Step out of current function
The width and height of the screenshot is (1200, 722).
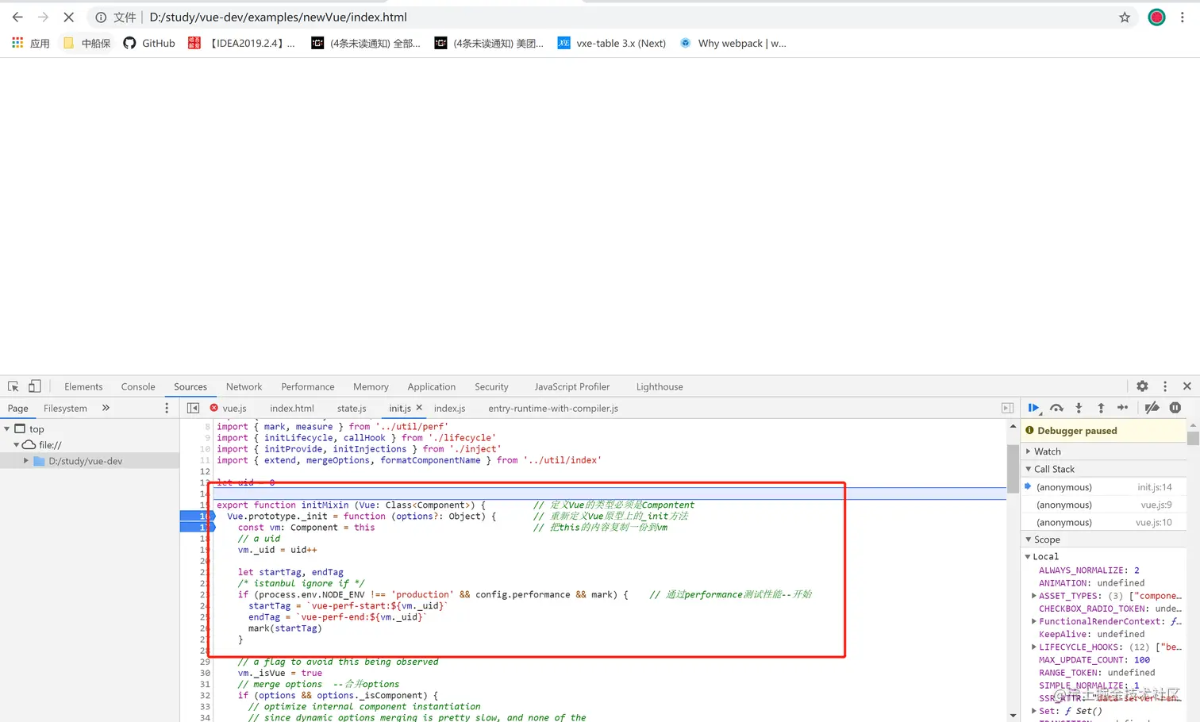1101,408
